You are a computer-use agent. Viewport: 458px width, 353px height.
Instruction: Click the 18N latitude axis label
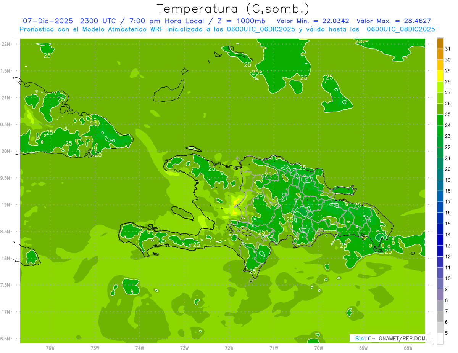tap(6, 258)
